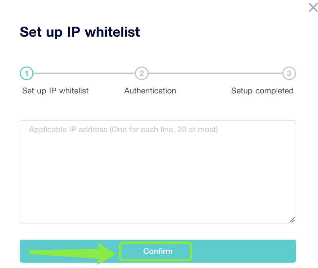
Task: Click the "Set up IP whitelist" dialog heading
Action: pos(80,32)
